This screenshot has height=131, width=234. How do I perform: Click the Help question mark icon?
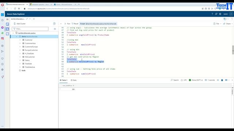pyautogui.click(x=212, y=14)
